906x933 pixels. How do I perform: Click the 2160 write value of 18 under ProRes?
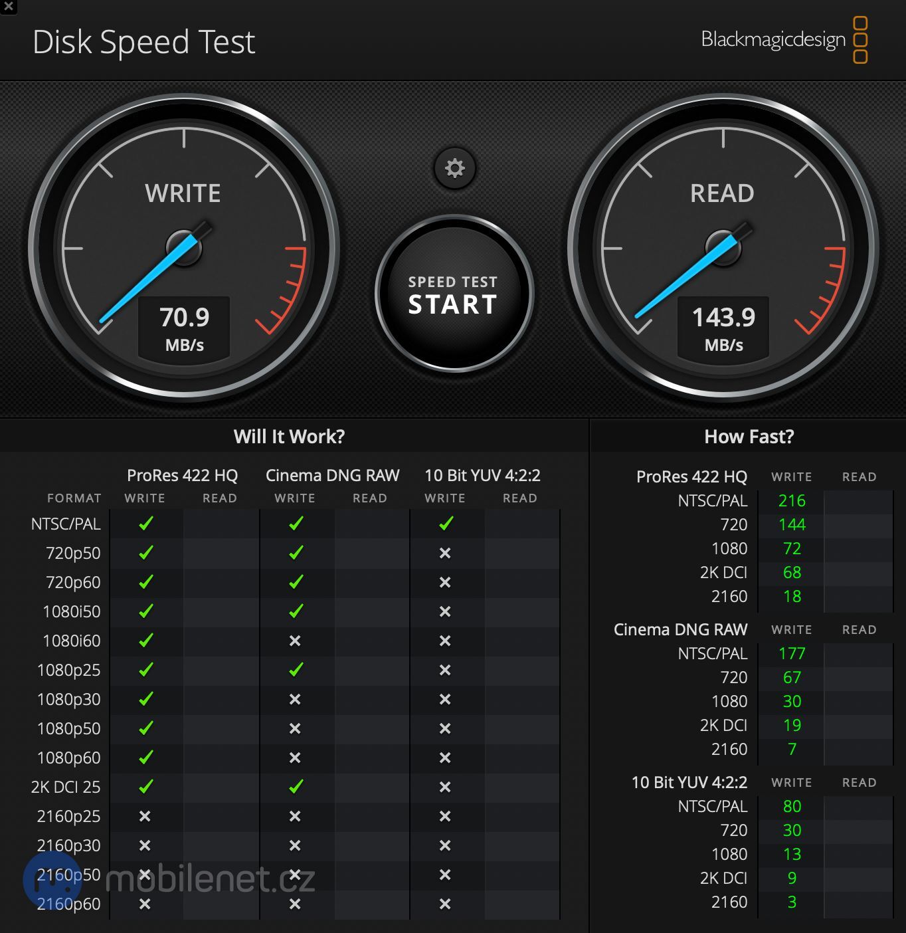pos(790,596)
